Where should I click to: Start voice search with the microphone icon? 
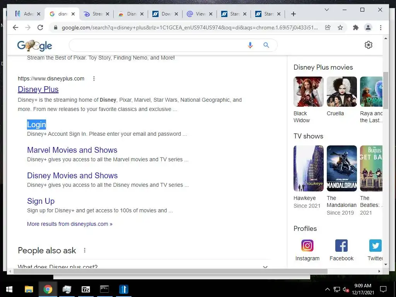(250, 45)
